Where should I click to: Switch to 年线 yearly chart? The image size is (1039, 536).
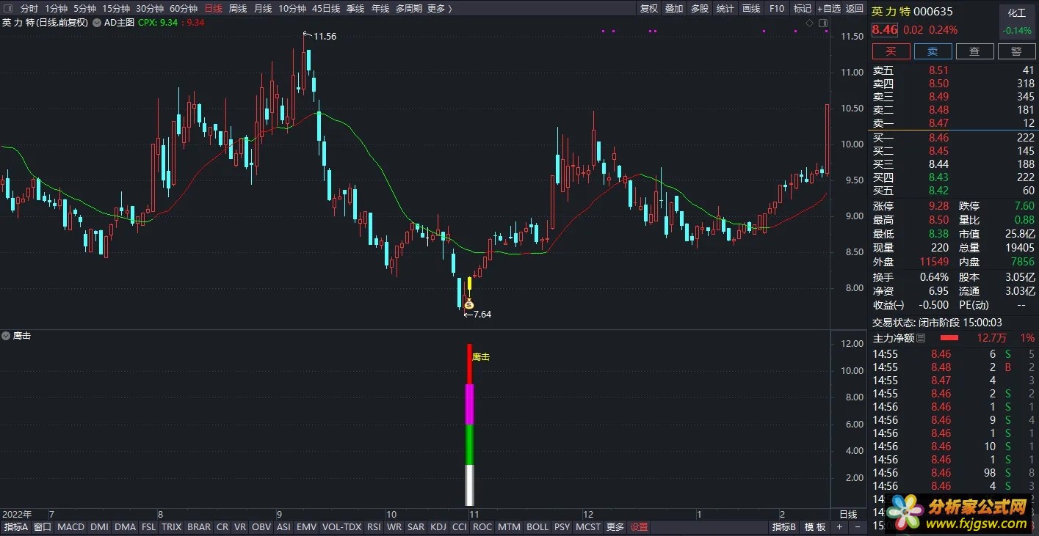pos(380,9)
